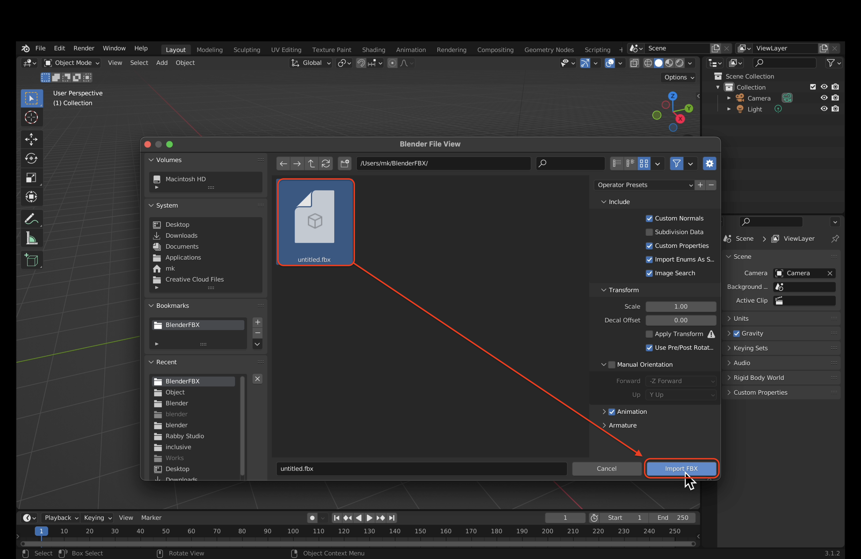Switch to Geometry Nodes workspace tab

549,50
